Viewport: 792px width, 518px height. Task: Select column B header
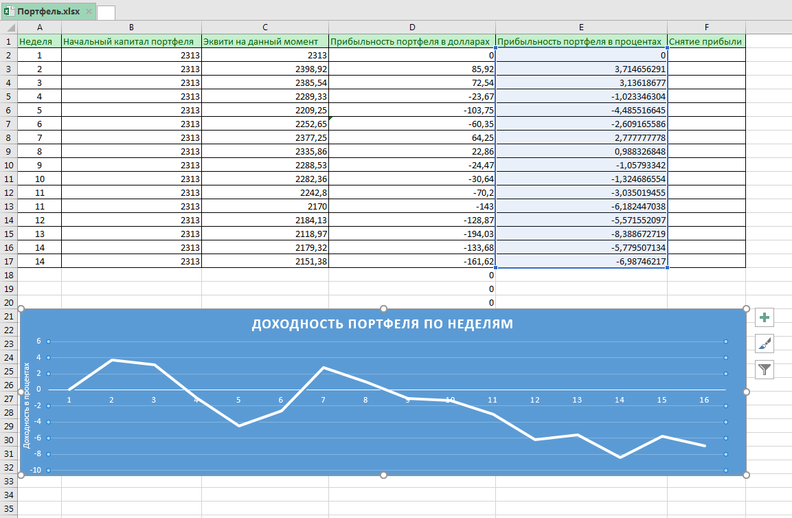131,27
